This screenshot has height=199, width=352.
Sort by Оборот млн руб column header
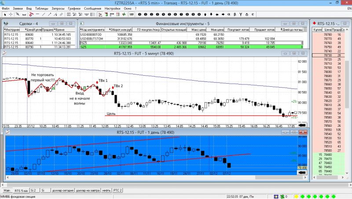[x=119, y=29]
